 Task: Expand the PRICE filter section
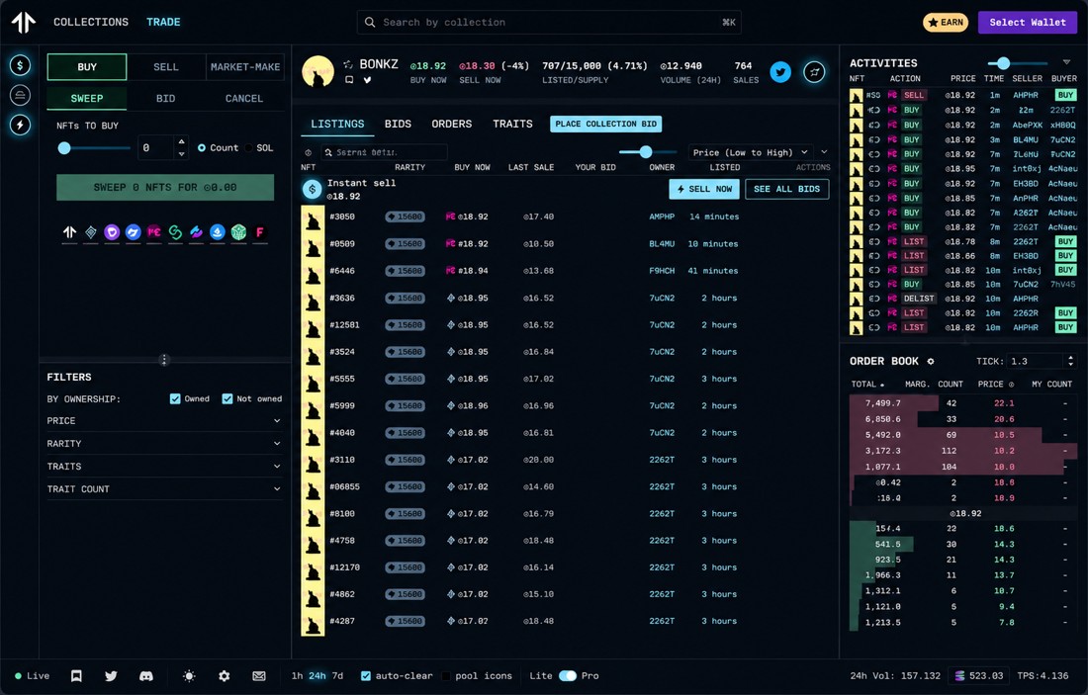point(164,421)
